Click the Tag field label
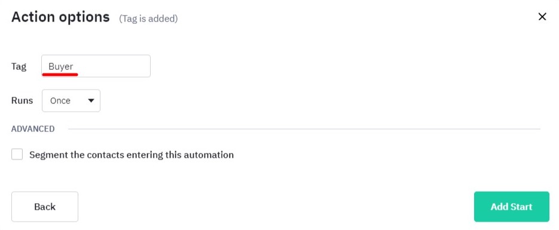 pyautogui.click(x=19, y=66)
